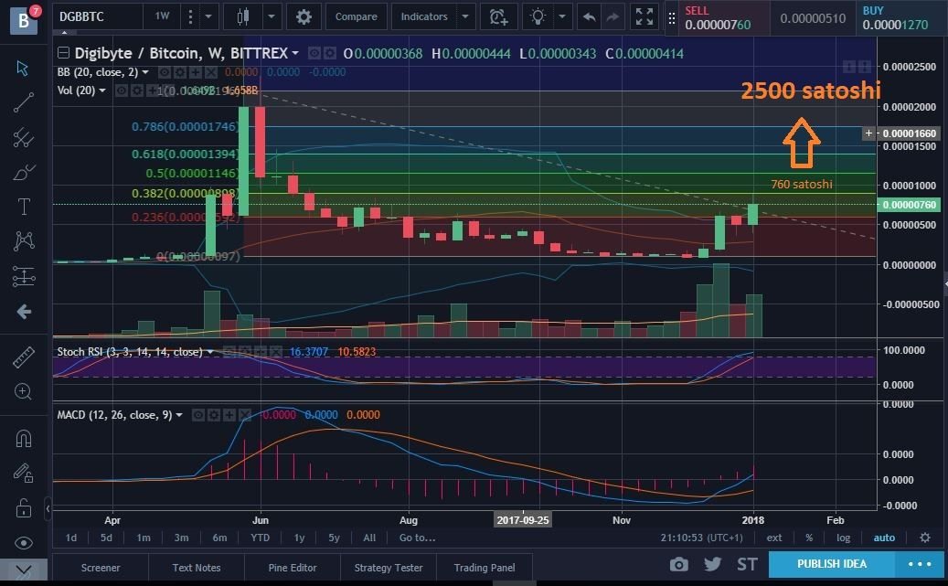This screenshot has height=586, width=948.
Task: Set range to 1m
Action: 144,538
